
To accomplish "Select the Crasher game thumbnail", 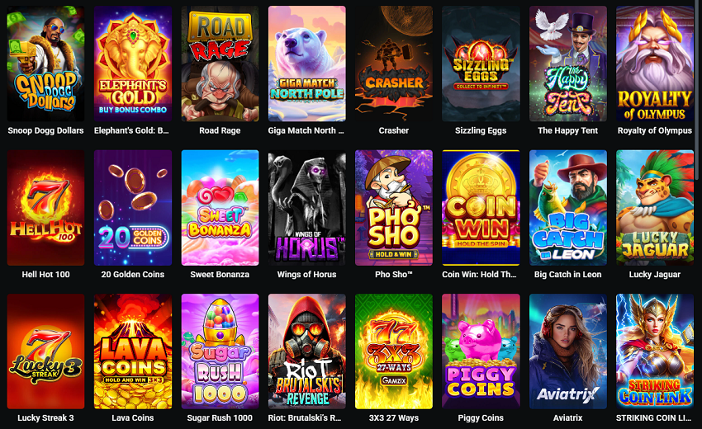I will (394, 64).
